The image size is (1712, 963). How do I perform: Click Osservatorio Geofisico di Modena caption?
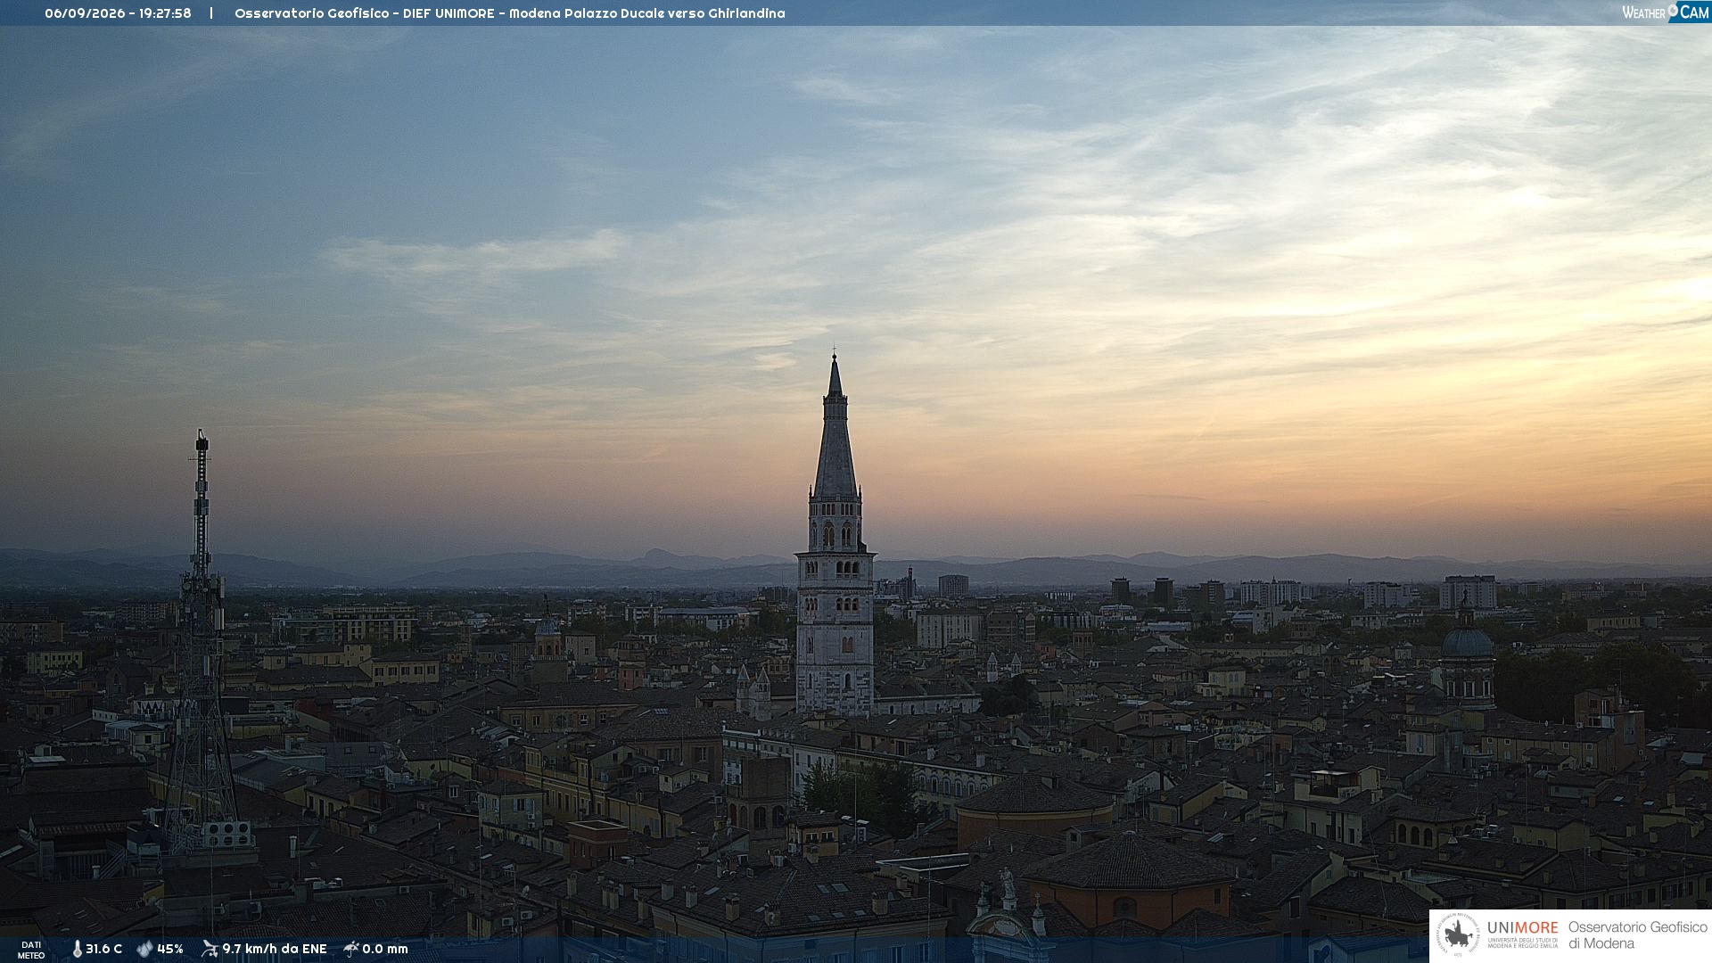[x=1637, y=935]
